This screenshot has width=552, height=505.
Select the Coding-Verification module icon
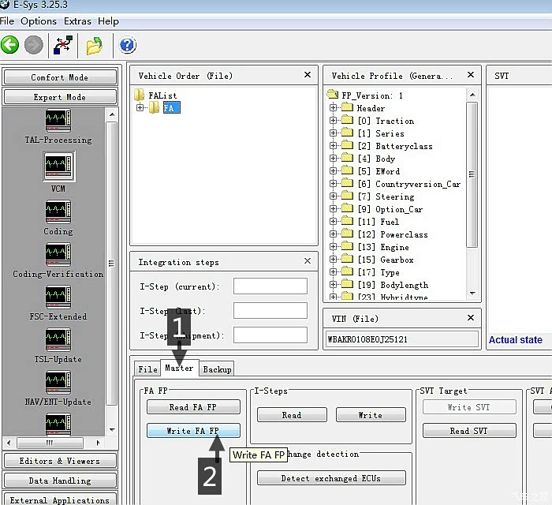click(58, 254)
